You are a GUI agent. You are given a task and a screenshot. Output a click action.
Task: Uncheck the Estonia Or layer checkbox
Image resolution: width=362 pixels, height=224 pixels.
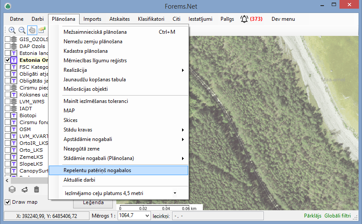pyautogui.click(x=8, y=60)
